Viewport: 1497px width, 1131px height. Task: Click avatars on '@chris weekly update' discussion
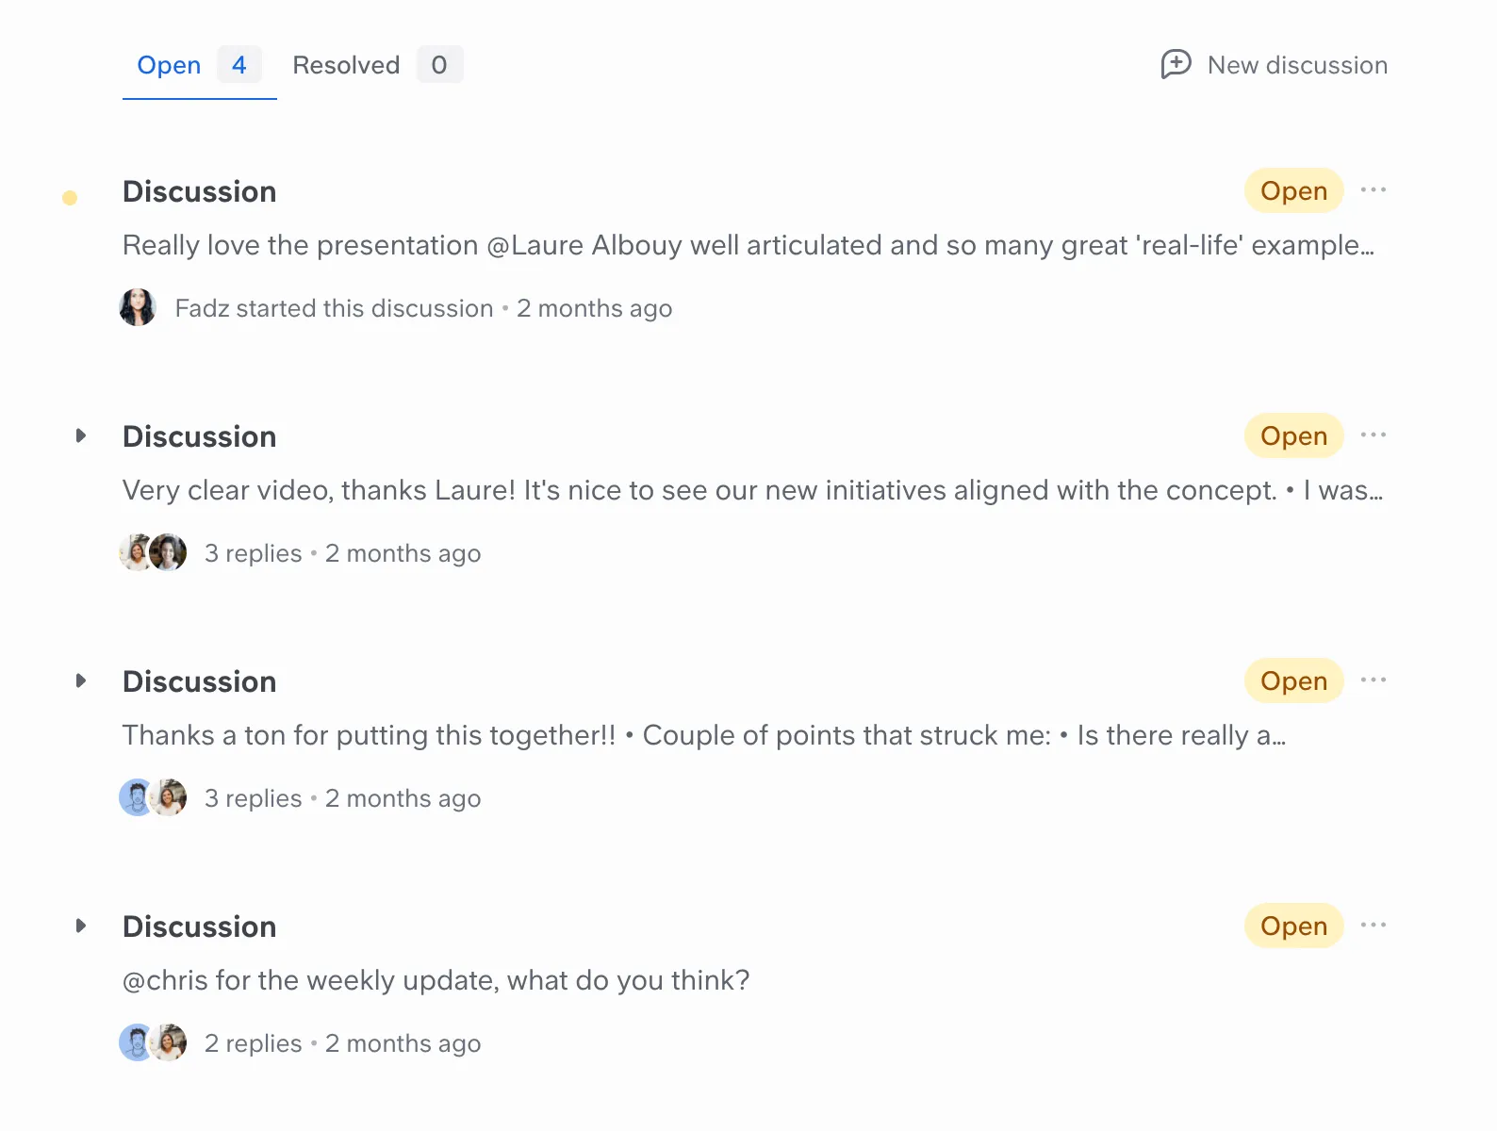coord(153,1042)
